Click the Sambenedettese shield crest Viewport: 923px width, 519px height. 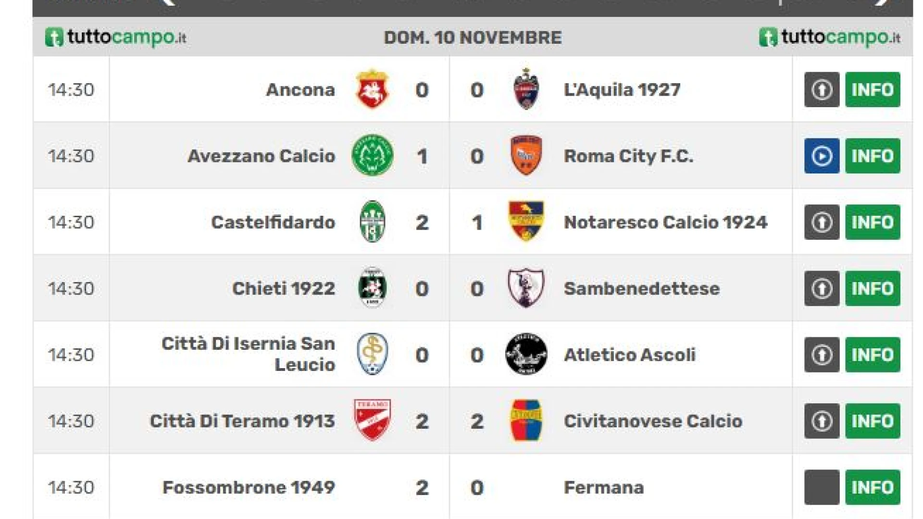point(526,288)
